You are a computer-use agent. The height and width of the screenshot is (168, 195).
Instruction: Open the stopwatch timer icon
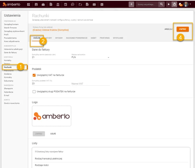pos(174,4)
